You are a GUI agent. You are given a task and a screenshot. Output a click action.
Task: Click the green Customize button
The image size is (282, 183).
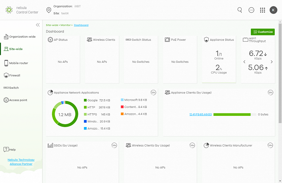[x=263, y=32]
